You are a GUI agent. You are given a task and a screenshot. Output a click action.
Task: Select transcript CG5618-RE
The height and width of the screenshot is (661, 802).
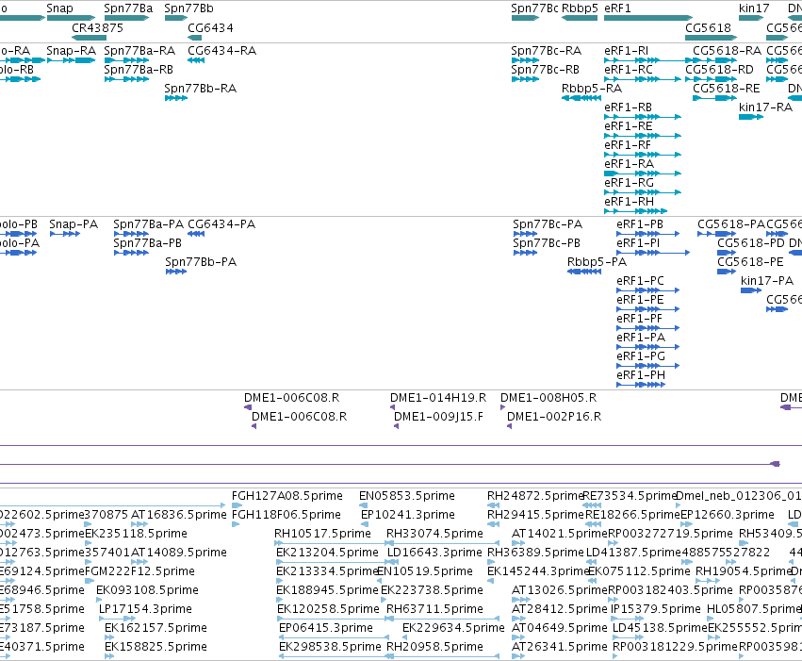[714, 98]
